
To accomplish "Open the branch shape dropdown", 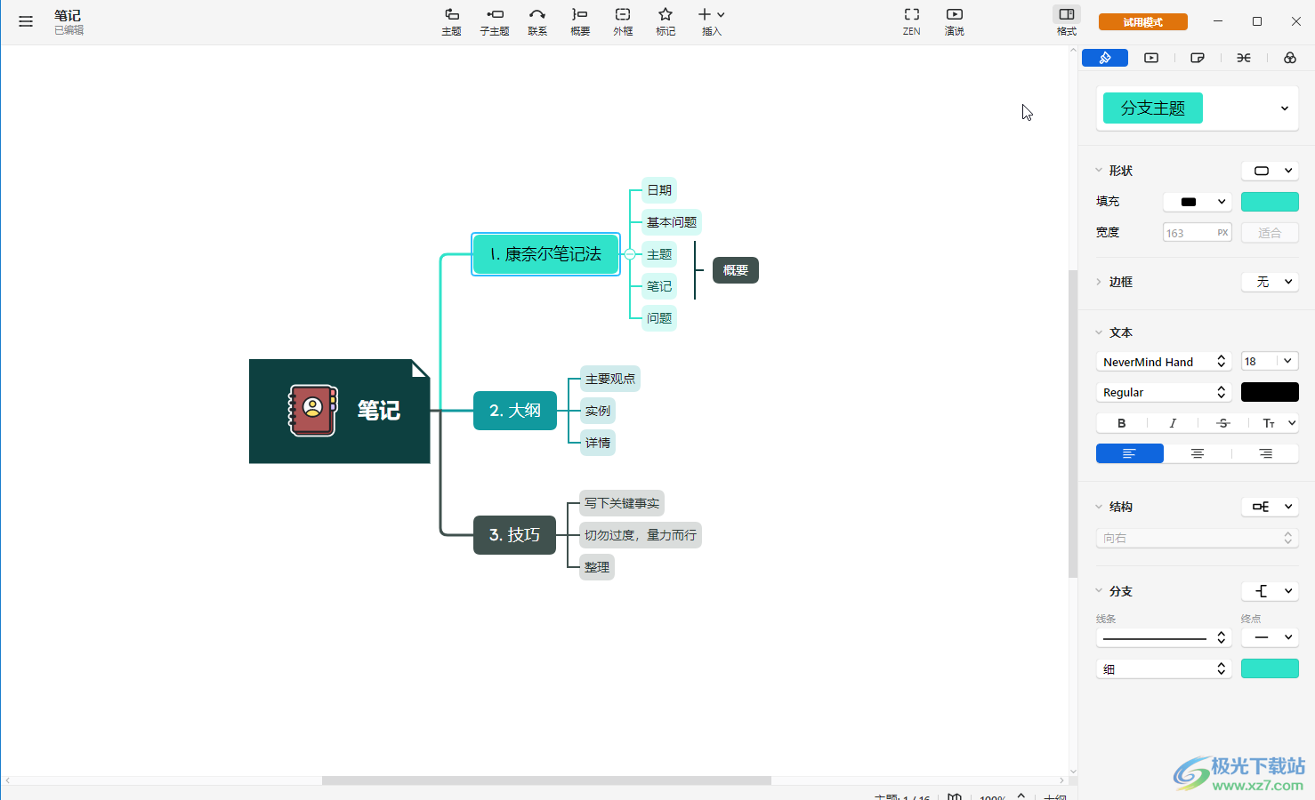I will coord(1270,591).
